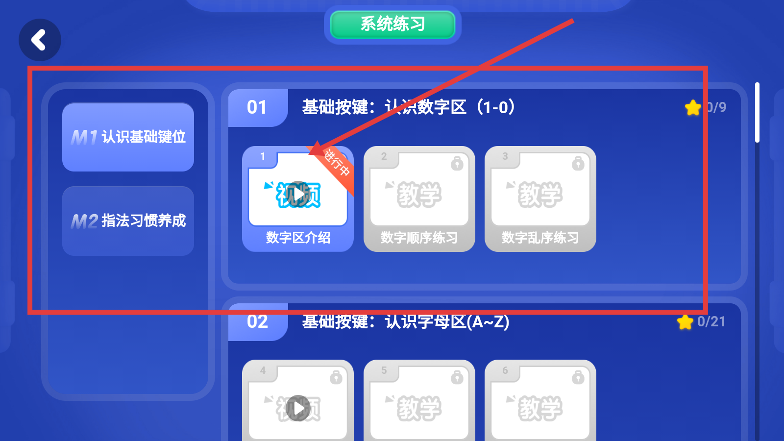
Task: Click the star icon beside 0/21
Action: pyautogui.click(x=685, y=322)
